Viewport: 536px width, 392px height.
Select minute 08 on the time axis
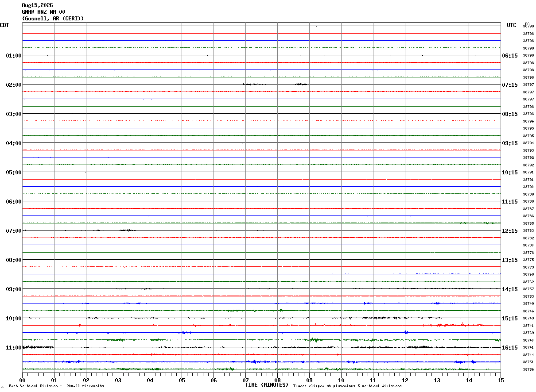[x=277, y=380]
